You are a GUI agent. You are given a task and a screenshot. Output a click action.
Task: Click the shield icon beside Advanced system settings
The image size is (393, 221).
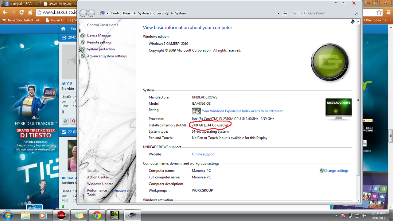(83, 56)
